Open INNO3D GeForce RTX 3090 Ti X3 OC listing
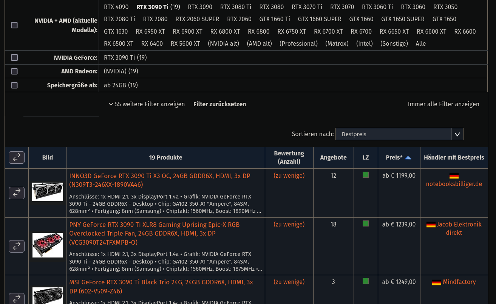Viewport: 496px width, 304px height. coord(160,180)
